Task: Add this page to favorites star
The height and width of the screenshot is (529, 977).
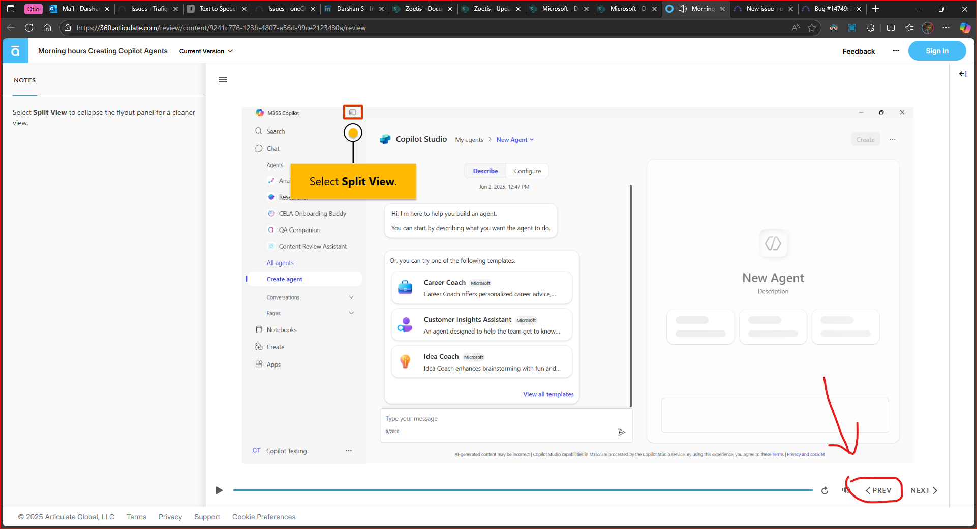Action: point(812,28)
